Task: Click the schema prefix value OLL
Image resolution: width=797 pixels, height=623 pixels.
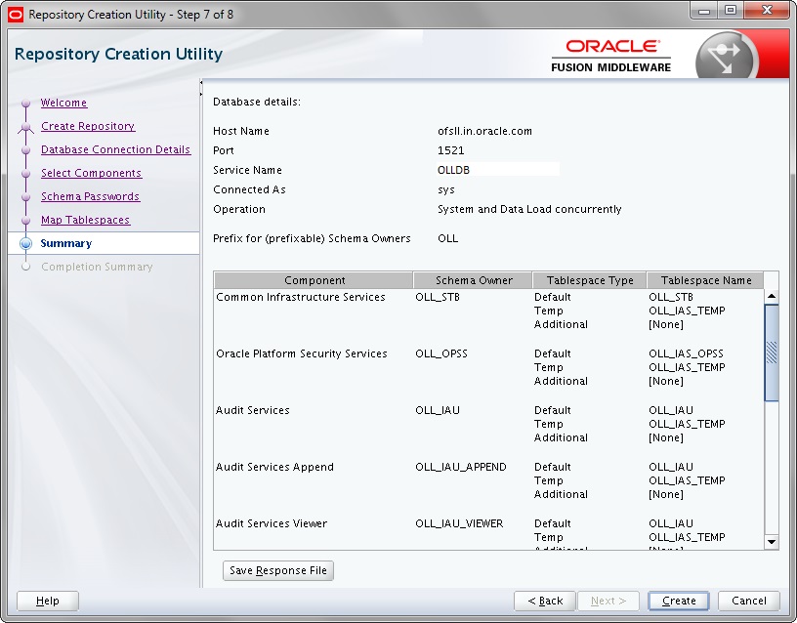Action: coord(447,238)
